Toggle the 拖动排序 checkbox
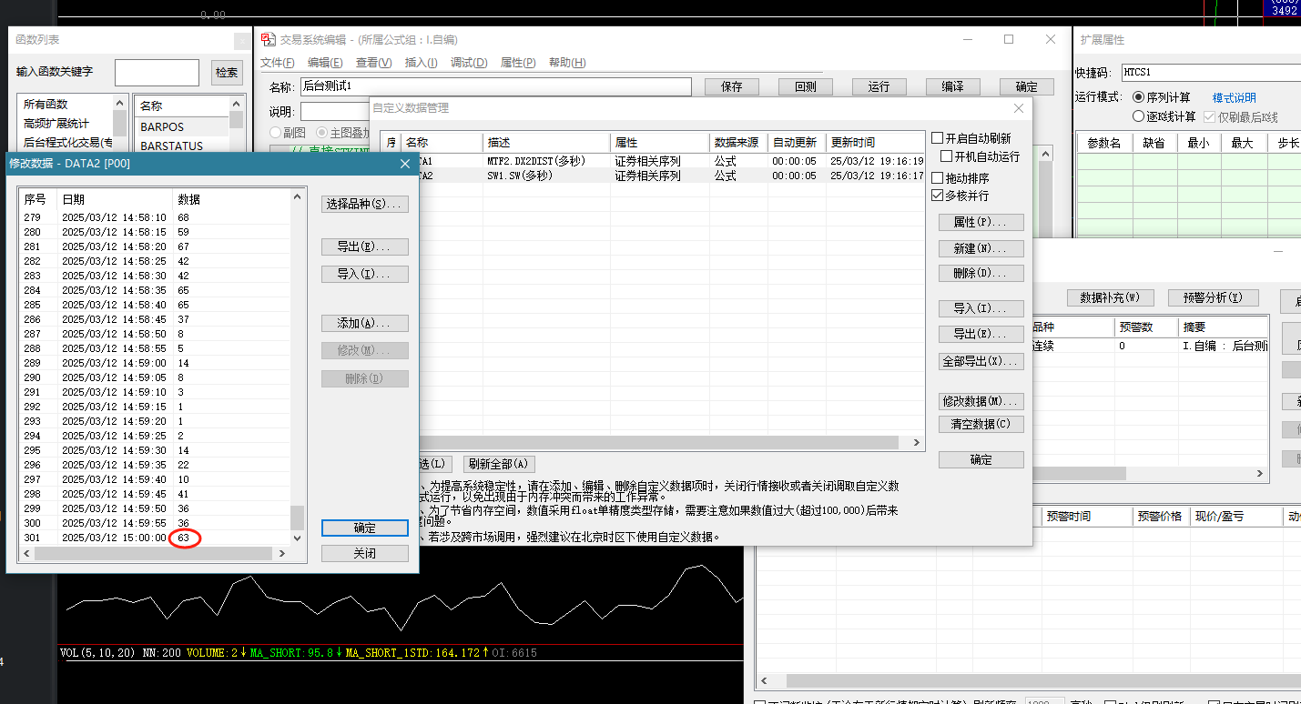 (938, 178)
